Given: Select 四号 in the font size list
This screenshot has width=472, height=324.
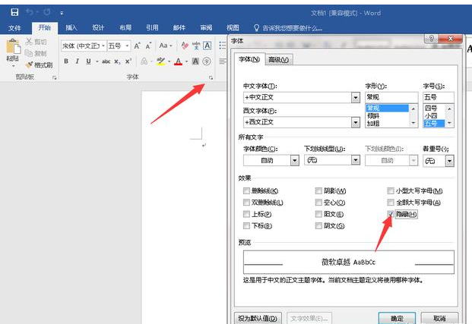Looking at the screenshot, I should [x=432, y=109].
